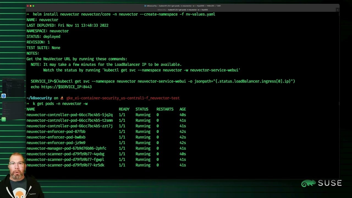Screen dimensions: 352x198
Task: Click the SERVICE_IP jsonpath command line
Action: click(x=163, y=81)
